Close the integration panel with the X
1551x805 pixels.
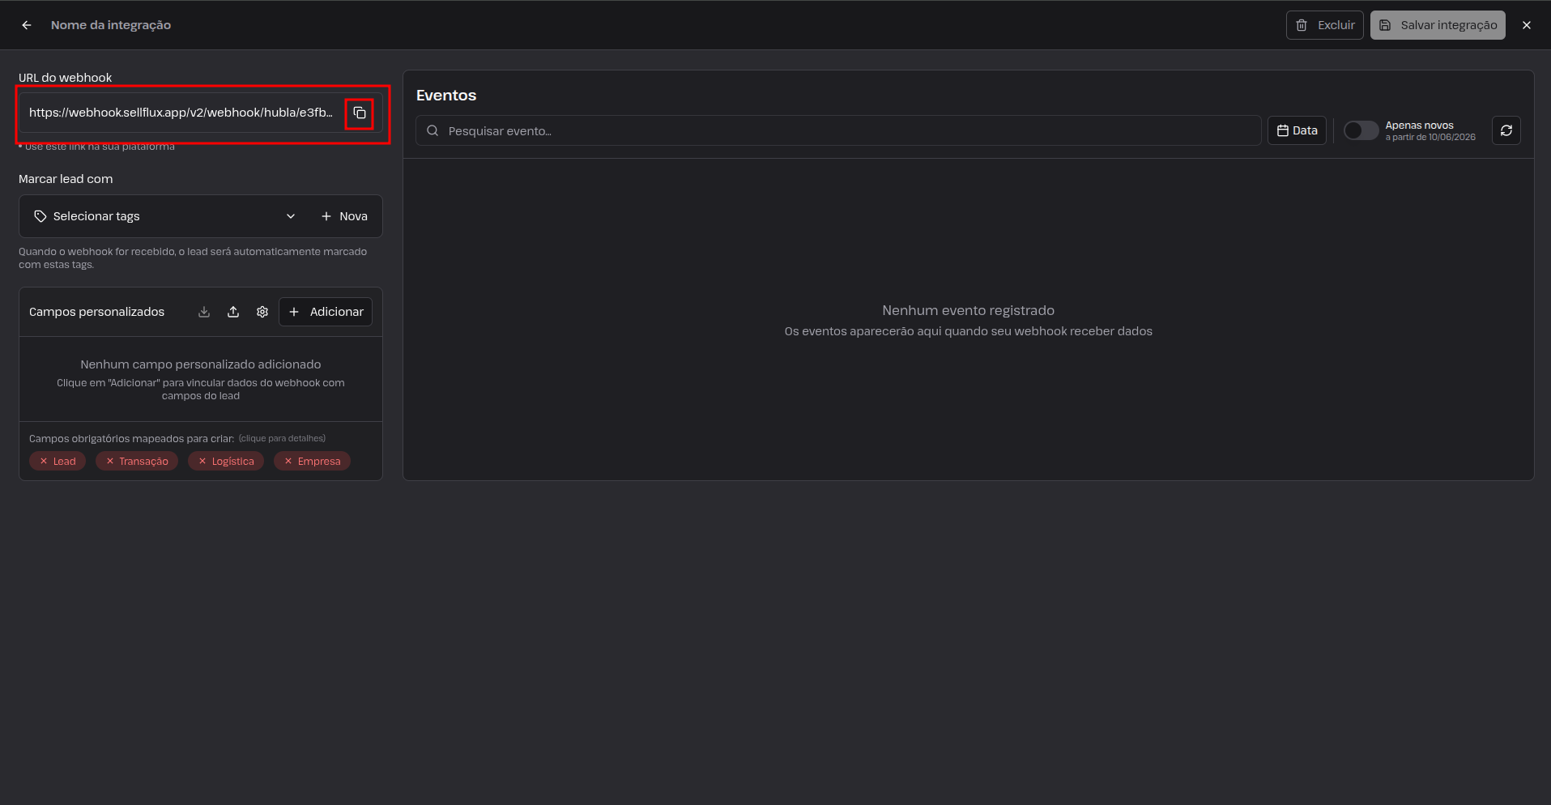1527,25
